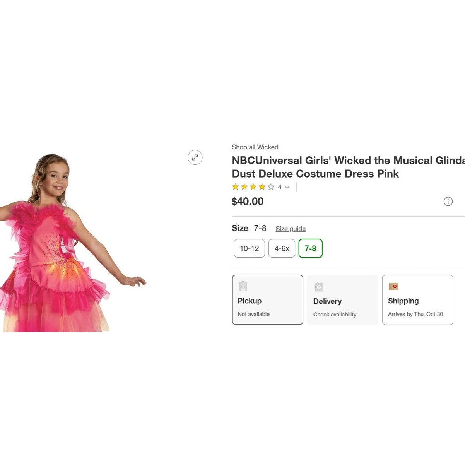This screenshot has width=465, height=465.
Task: Select size 4-6x
Action: coord(282,248)
